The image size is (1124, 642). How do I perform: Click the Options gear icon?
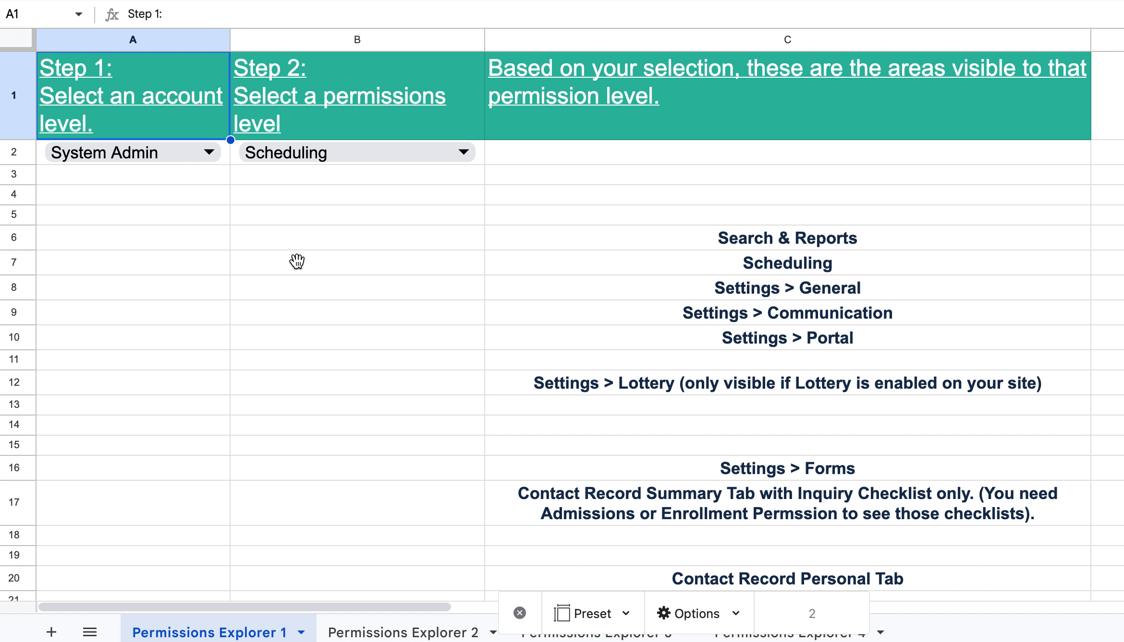tap(663, 613)
